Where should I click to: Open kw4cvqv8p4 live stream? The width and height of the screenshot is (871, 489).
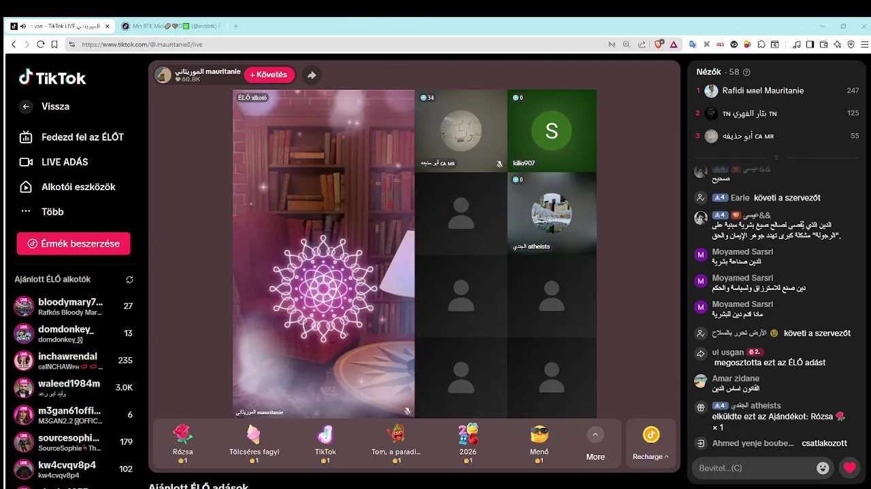pyautogui.click(x=73, y=469)
